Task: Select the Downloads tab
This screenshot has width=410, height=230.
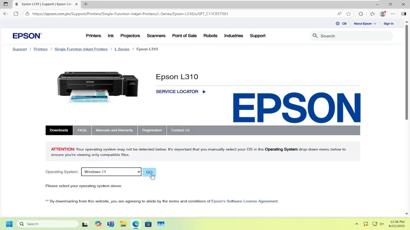Action: (59, 130)
